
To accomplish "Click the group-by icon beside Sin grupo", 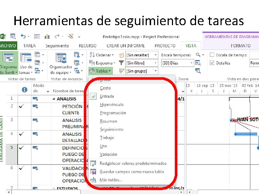I will pos(122,71).
